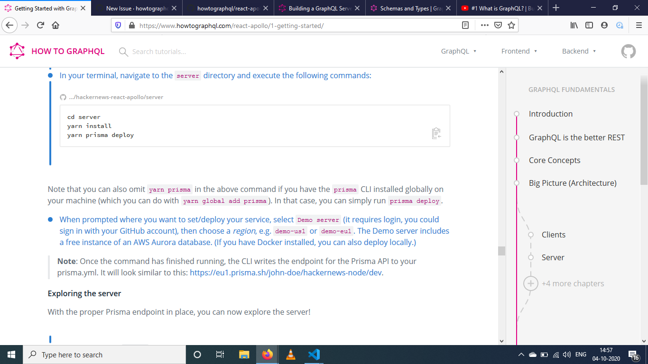
Task: Go to the Core Concepts chapter
Action: coord(554,160)
